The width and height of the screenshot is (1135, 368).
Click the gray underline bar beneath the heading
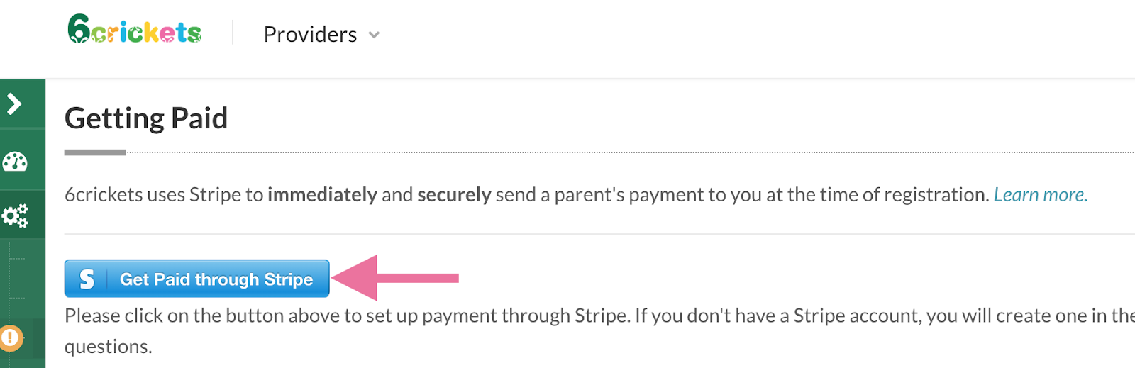click(95, 152)
